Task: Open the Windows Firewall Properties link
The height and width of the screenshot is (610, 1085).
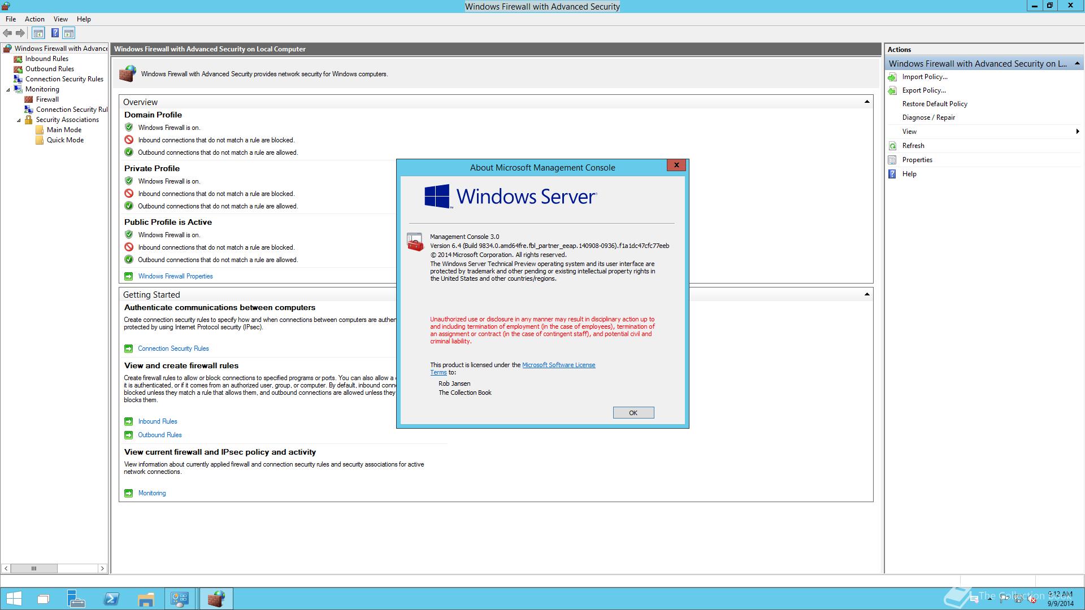Action: coord(175,276)
